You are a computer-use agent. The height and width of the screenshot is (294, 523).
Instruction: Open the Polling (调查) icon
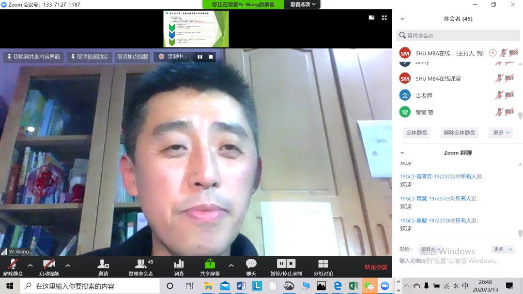[x=179, y=264]
